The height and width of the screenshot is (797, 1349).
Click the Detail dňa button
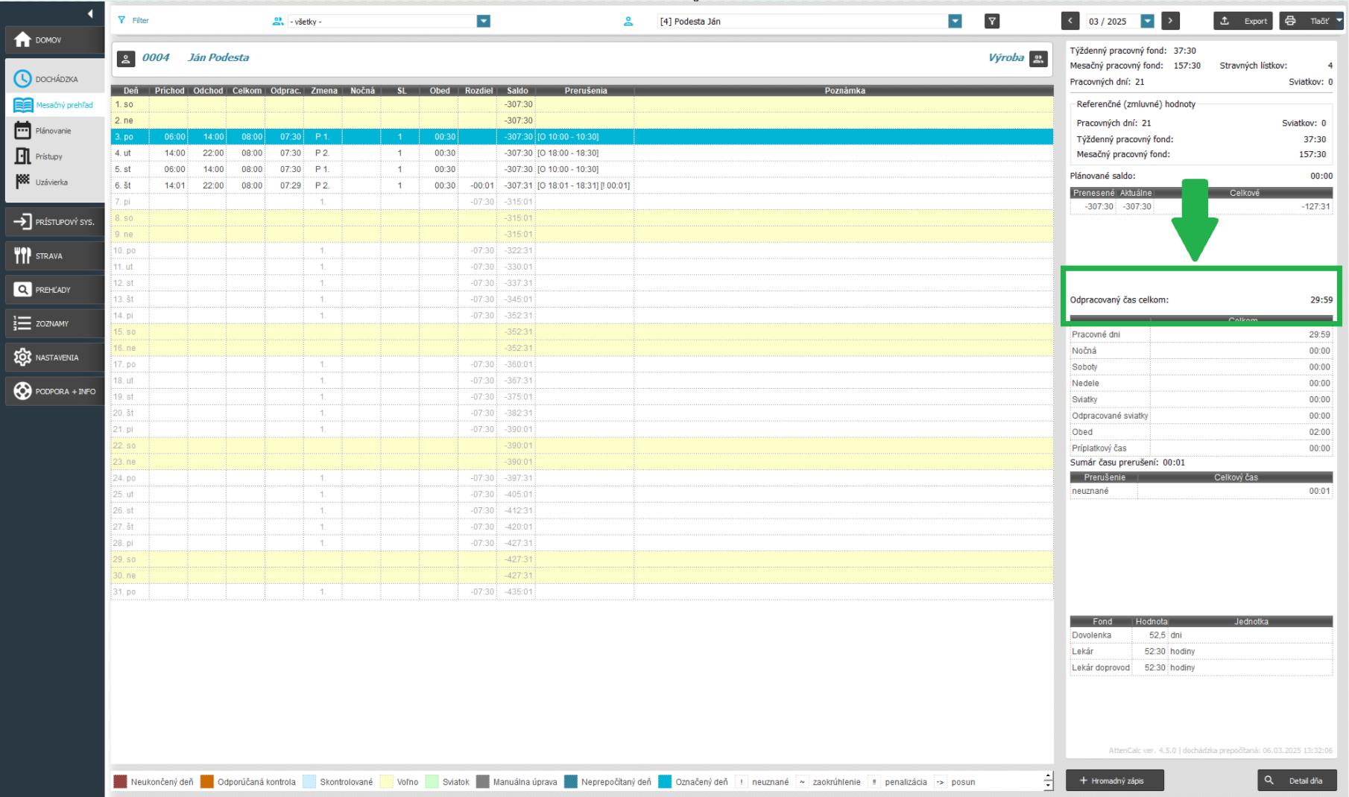1297,781
